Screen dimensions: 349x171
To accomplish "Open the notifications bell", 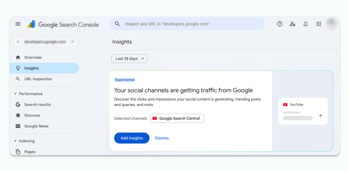I will click(x=305, y=24).
